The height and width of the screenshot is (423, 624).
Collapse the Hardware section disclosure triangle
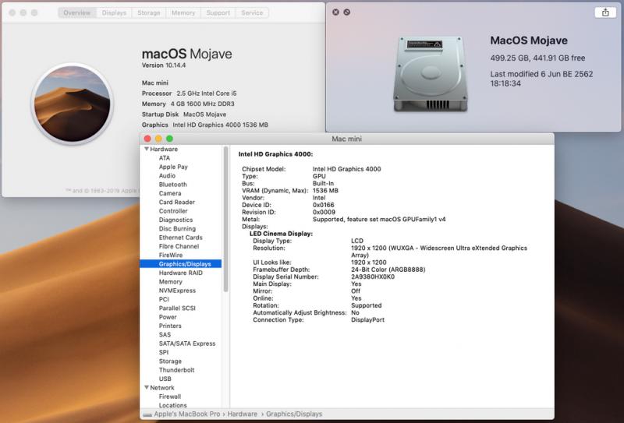point(146,149)
